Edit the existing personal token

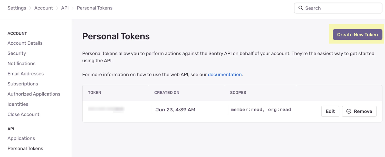coord(330,111)
